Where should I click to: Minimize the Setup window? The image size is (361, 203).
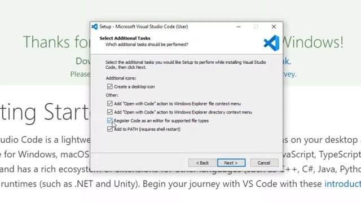tap(239, 27)
